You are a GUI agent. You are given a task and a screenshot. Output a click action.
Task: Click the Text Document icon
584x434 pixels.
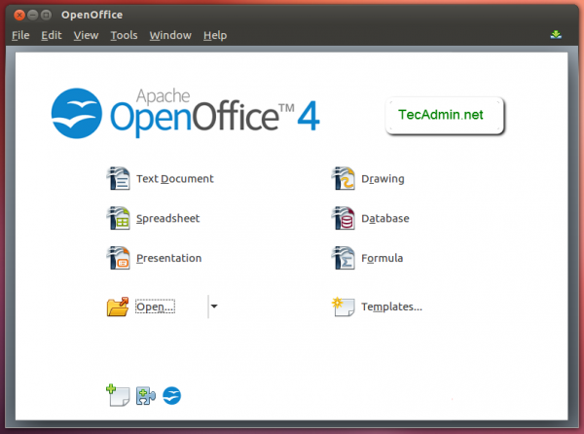coord(118,179)
